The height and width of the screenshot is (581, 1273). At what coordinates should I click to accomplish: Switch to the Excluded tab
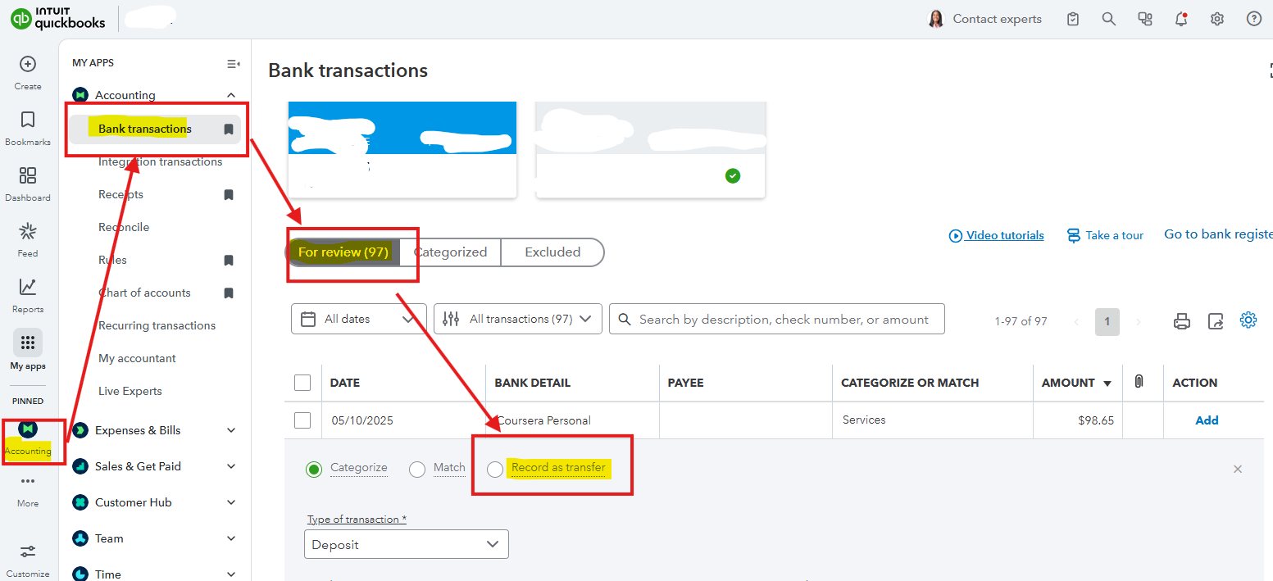click(552, 252)
